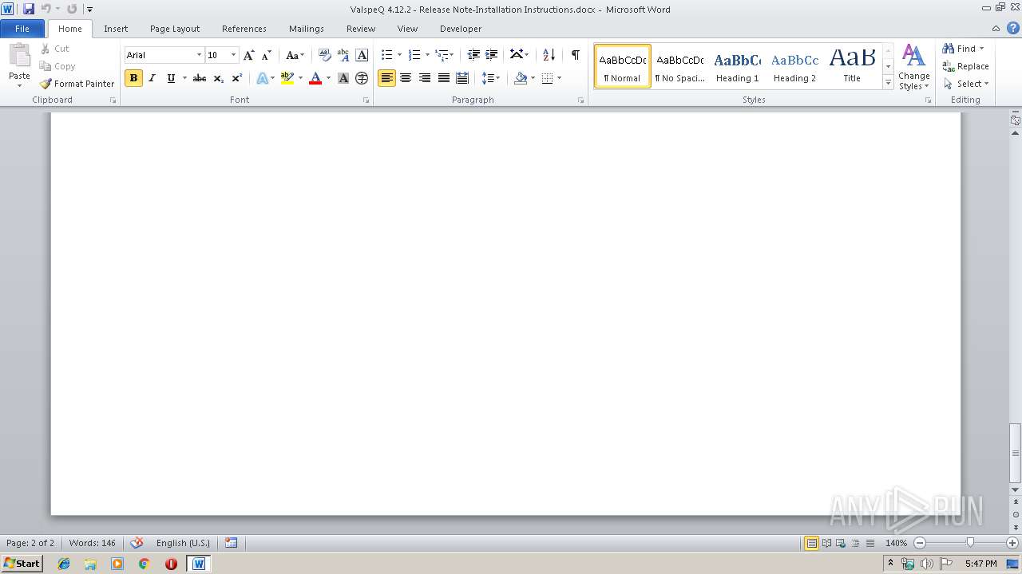Expand the Borders dropdown arrow
1022x574 pixels.
click(x=559, y=78)
